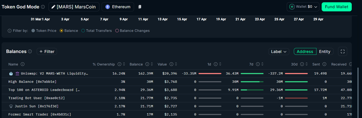Image resolution: width=362 pixels, height=118 pixels.
Task: Copy token address with clipboard icon
Action: pyautogui.click(x=139, y=7)
